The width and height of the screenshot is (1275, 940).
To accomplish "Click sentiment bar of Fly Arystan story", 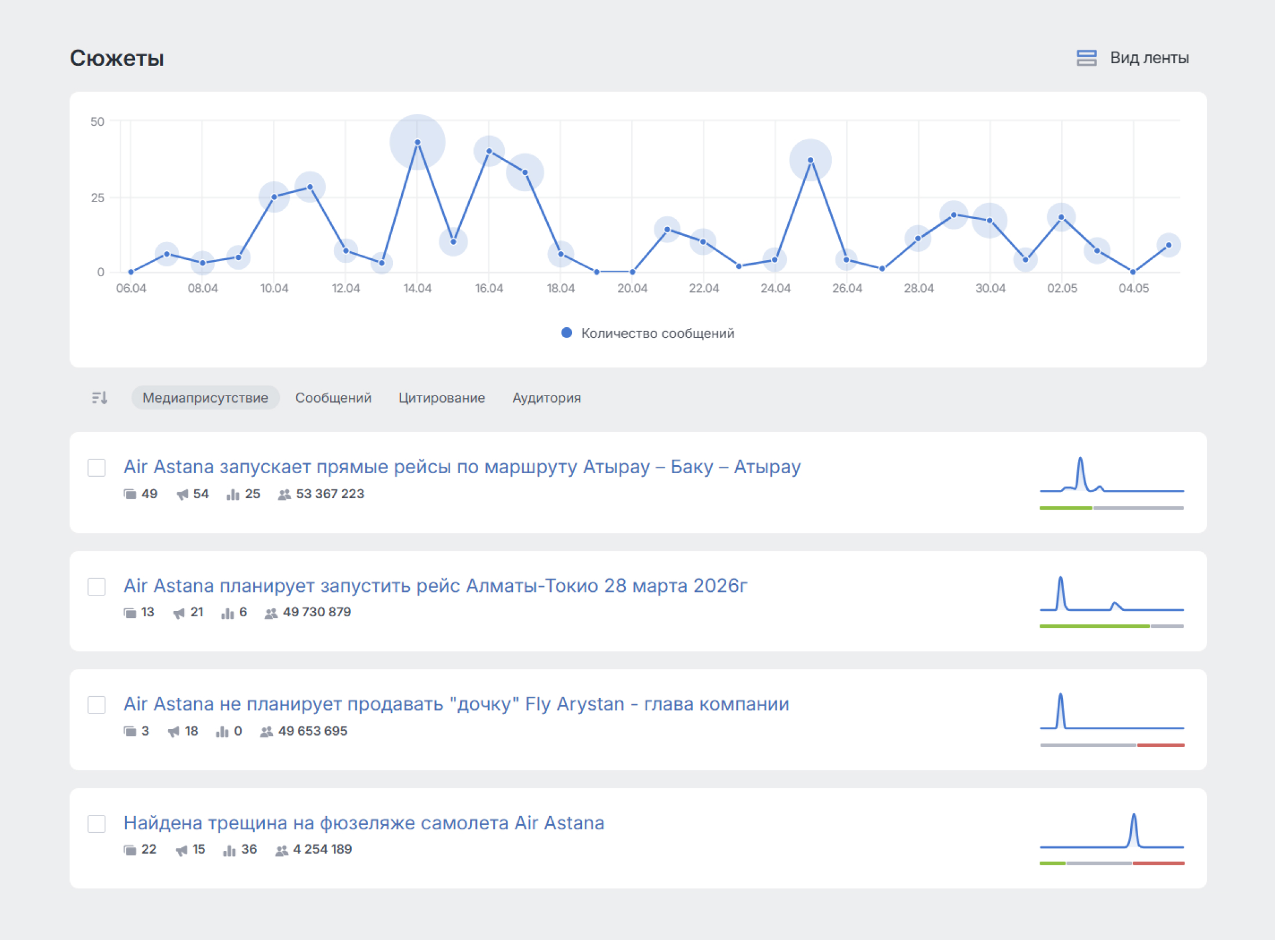I will (x=1112, y=745).
